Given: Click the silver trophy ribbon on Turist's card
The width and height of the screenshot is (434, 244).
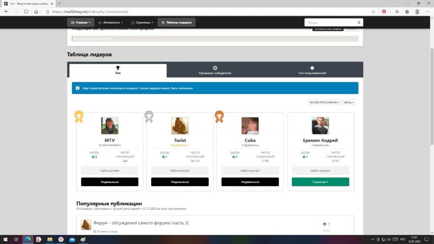Looking at the screenshot, I should point(149,116).
